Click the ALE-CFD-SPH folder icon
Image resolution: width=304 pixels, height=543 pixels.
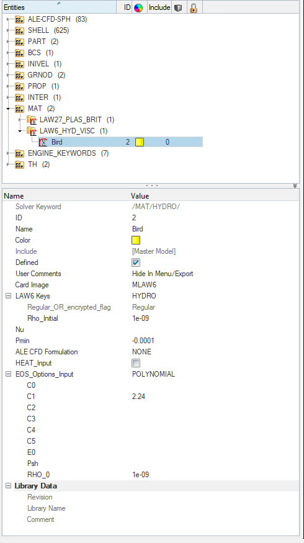(x=20, y=19)
